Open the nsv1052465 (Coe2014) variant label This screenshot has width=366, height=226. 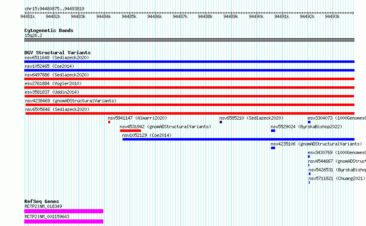pos(49,66)
